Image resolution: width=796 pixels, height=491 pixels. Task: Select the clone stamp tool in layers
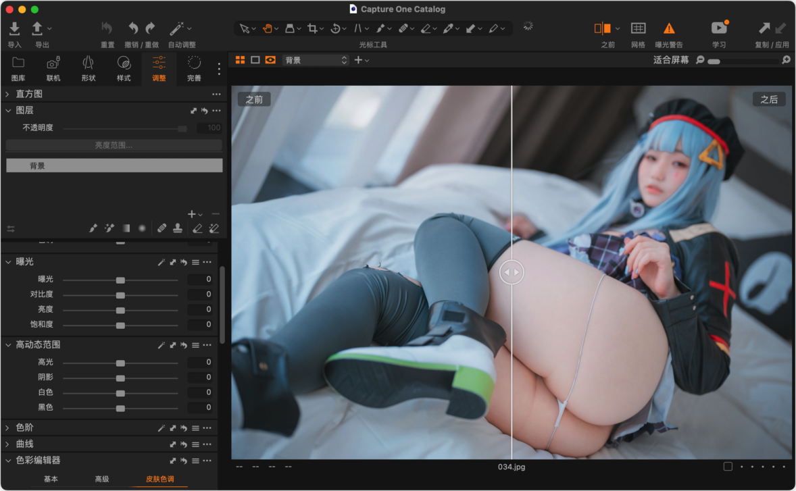click(178, 229)
